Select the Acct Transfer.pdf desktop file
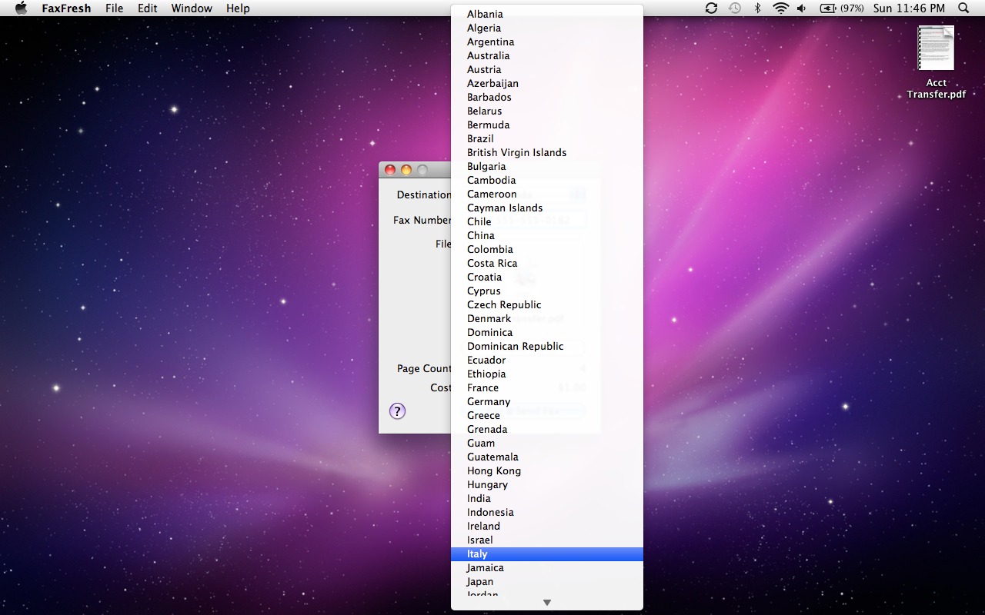985x615 pixels. [936, 63]
